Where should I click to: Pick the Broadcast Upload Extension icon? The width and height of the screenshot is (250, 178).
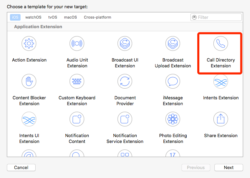pos(173,44)
